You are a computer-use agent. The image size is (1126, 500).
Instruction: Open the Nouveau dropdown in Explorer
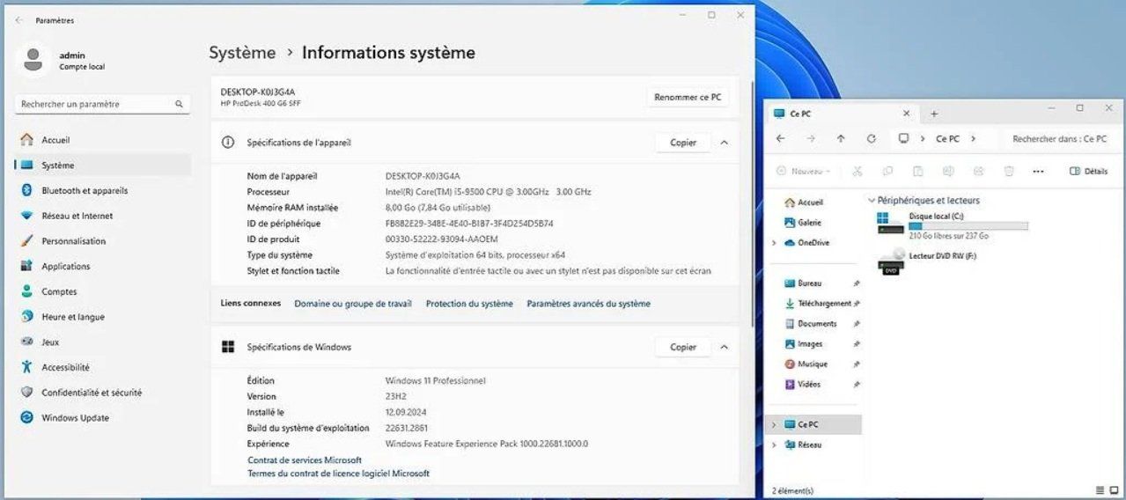[804, 172]
